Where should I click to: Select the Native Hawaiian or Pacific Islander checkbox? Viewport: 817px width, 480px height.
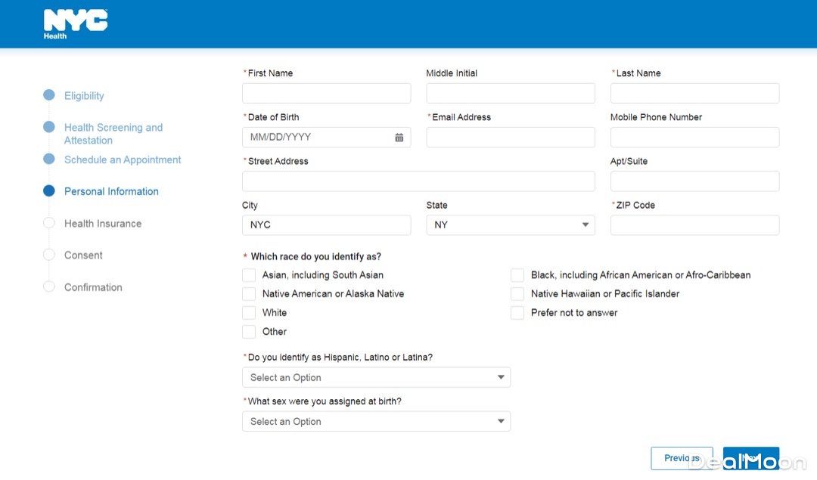[x=517, y=294]
